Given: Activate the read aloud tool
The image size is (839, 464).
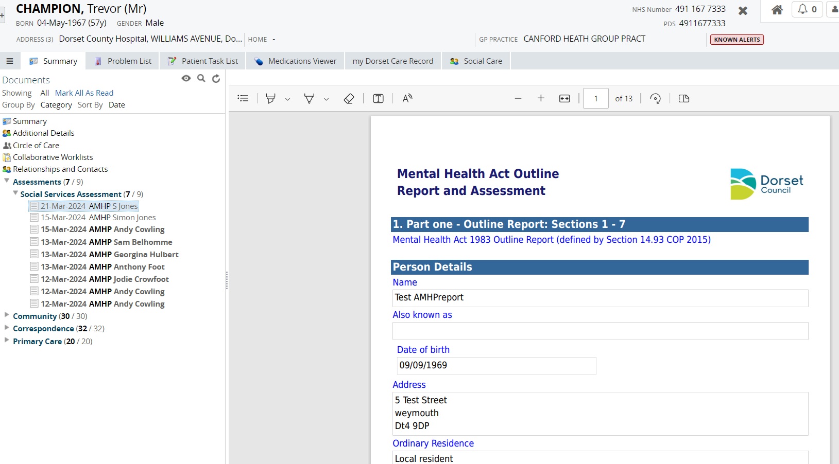Looking at the screenshot, I should (x=407, y=98).
